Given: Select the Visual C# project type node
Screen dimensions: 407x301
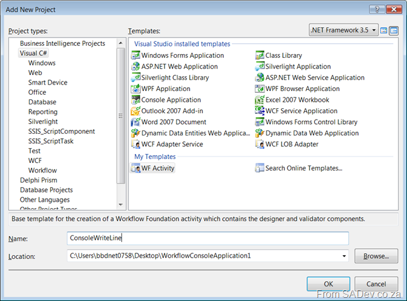Looking at the screenshot, I should [33, 53].
